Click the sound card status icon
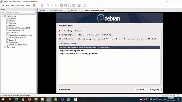The image size is (182, 102). [171, 95]
